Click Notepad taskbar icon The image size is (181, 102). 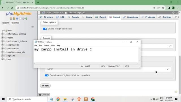pos(51,99)
